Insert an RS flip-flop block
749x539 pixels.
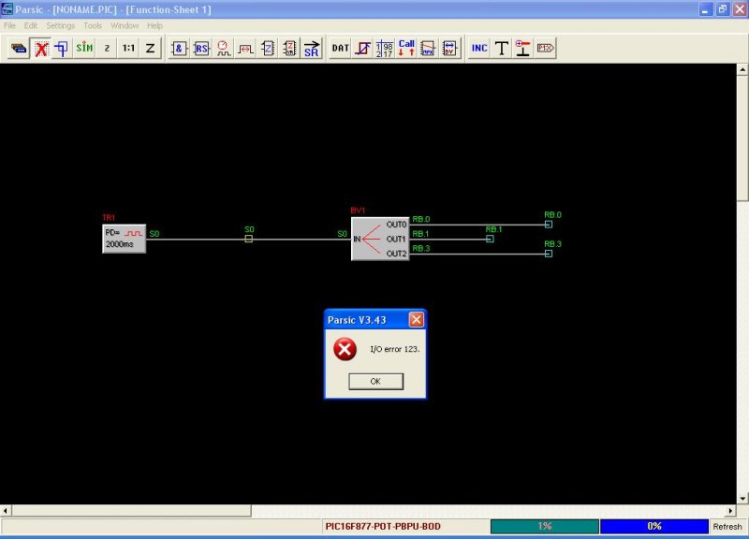pos(201,48)
